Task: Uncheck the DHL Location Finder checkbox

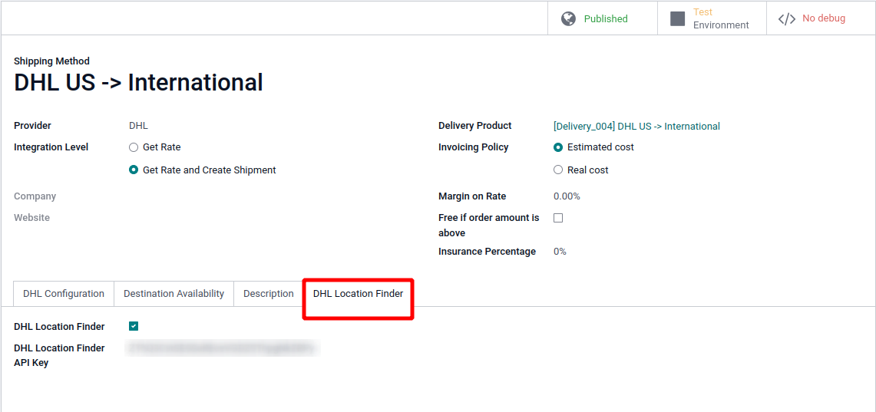Action: [134, 326]
